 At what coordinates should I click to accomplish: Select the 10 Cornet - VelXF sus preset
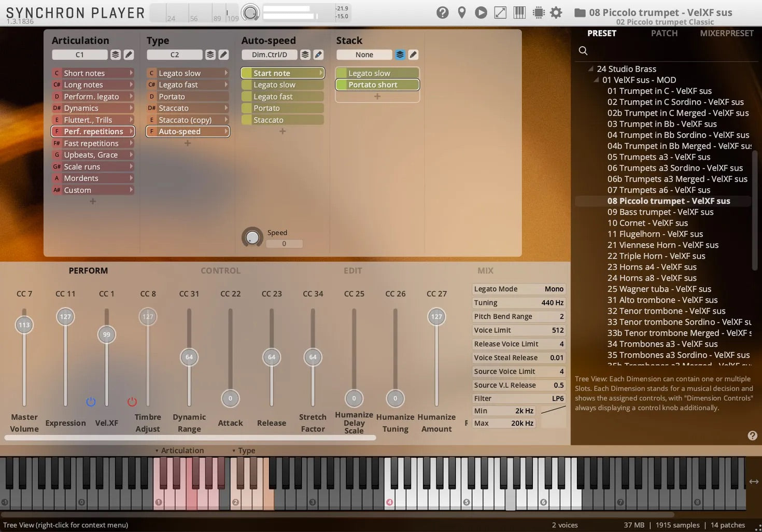[x=647, y=223]
